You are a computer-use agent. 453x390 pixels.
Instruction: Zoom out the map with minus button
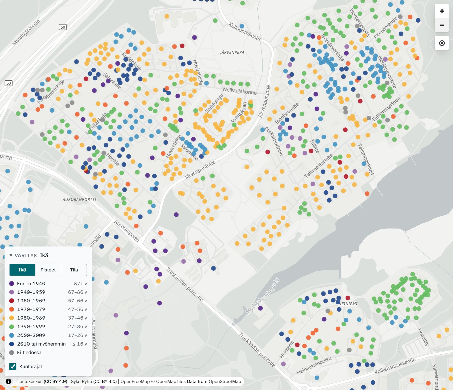[x=442, y=25]
